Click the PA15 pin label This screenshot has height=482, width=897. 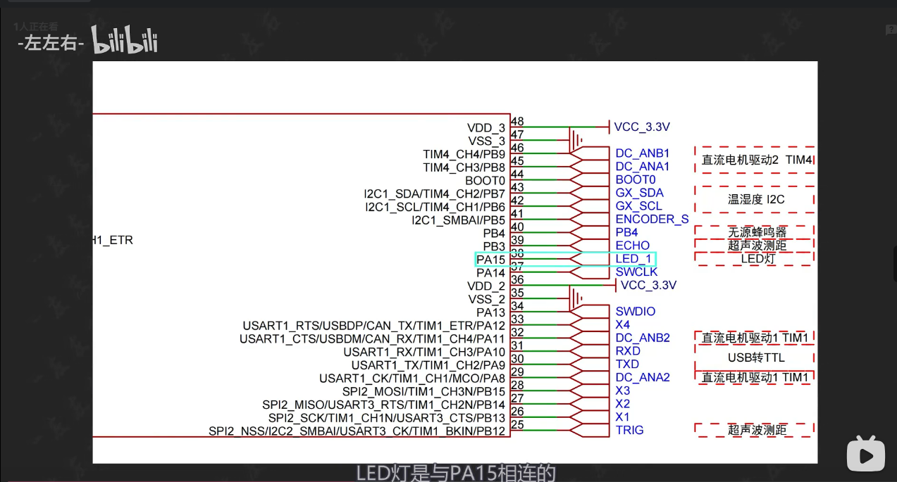tap(490, 260)
